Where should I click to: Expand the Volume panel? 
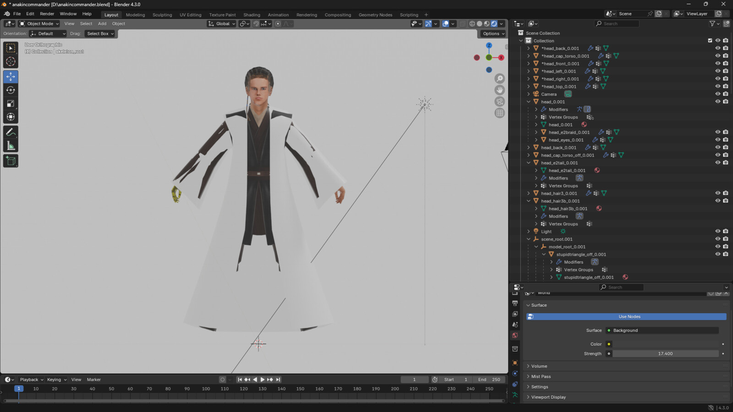pyautogui.click(x=539, y=366)
